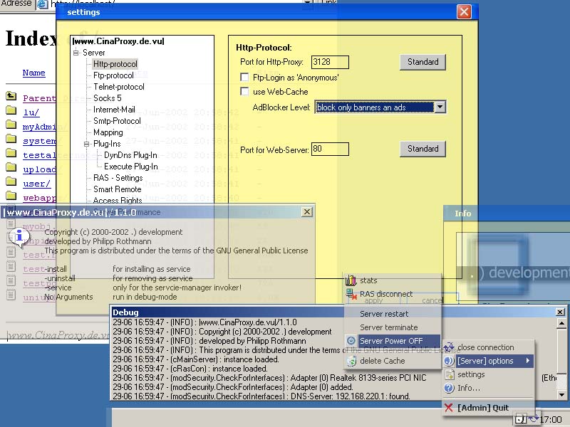Viewport: 570px width, 427px height.
Task: Click the red X Admin Quit icon
Action: [449, 408]
